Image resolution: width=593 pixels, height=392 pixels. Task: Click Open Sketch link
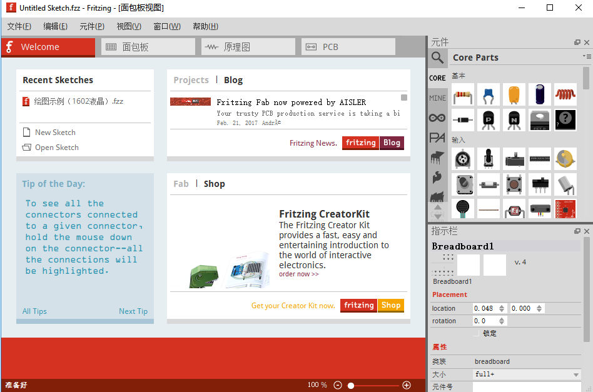tap(51, 148)
